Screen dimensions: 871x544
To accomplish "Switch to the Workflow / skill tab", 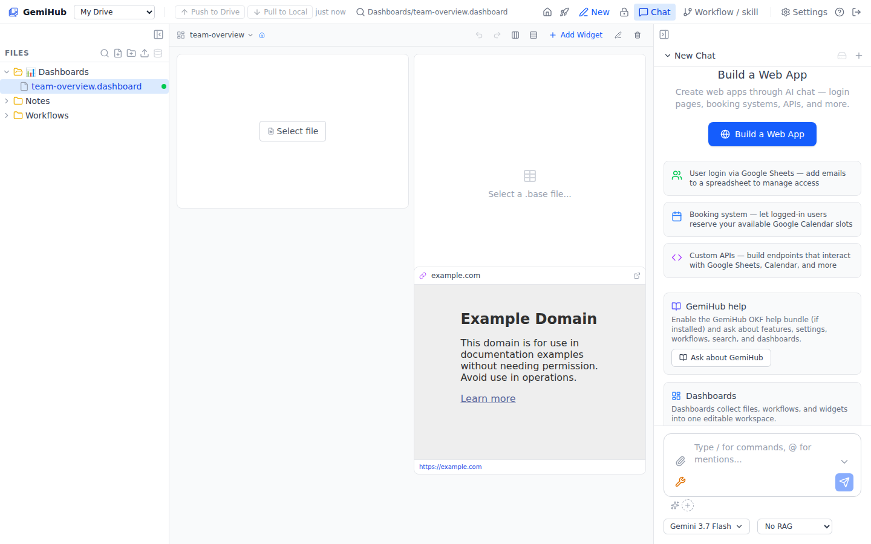I will pyautogui.click(x=720, y=12).
